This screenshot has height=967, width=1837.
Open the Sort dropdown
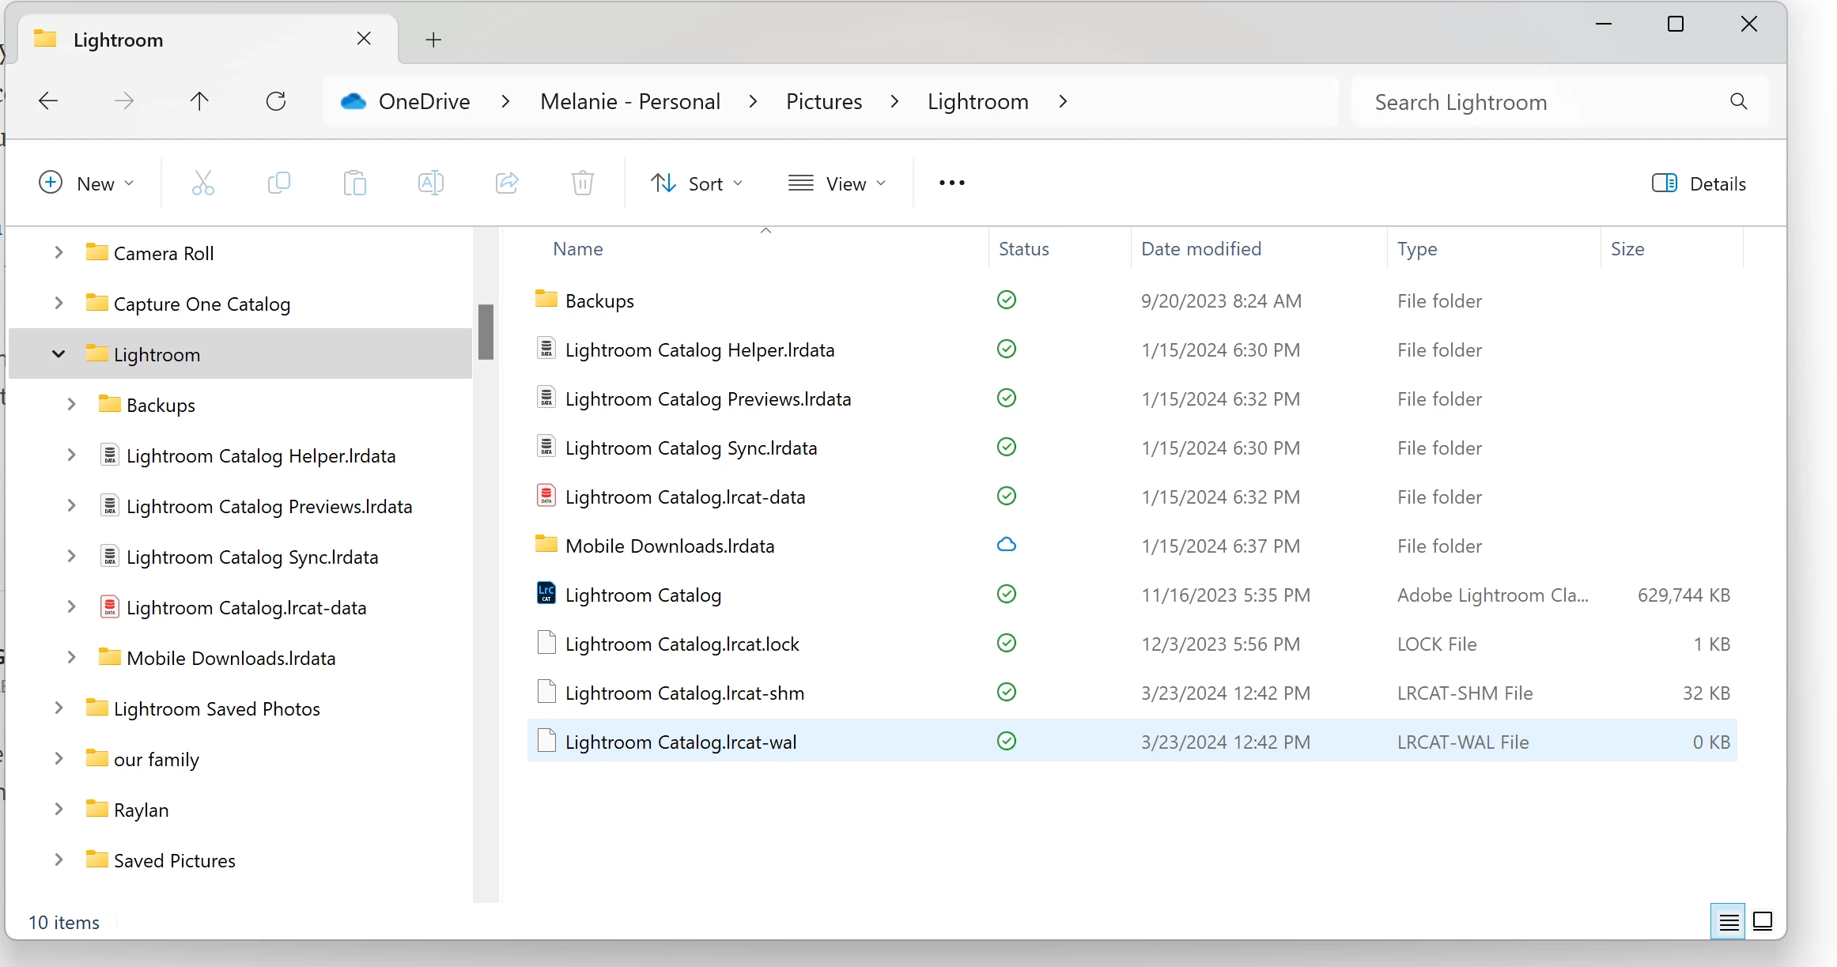pos(697,183)
